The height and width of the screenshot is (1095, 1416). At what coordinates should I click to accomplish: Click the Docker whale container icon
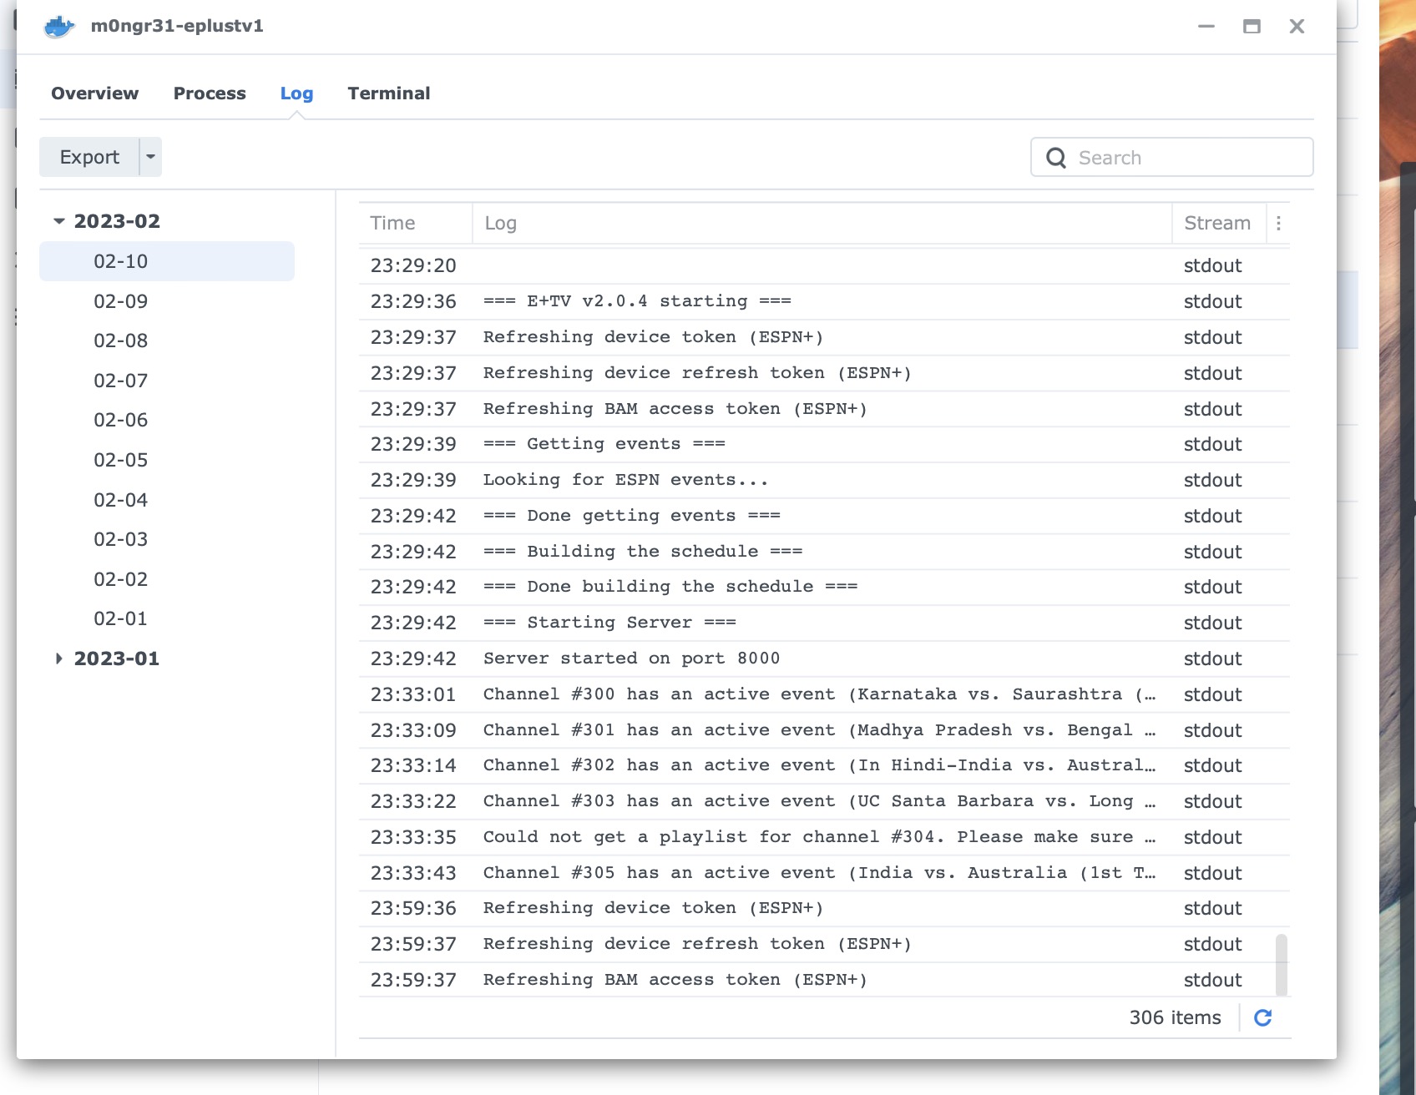[x=59, y=27]
